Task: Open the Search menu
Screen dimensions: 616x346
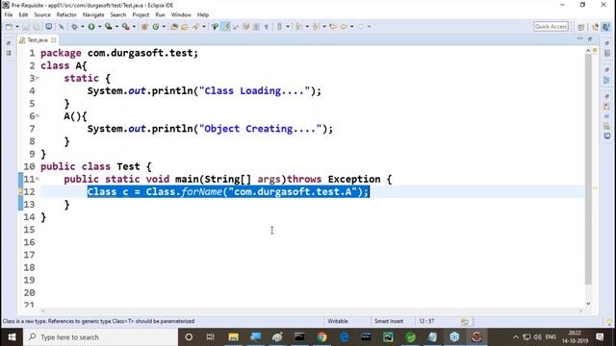Action: [x=117, y=15]
